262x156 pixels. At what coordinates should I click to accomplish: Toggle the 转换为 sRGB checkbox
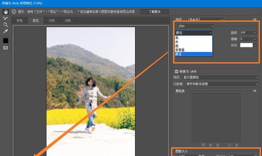[x=177, y=71]
